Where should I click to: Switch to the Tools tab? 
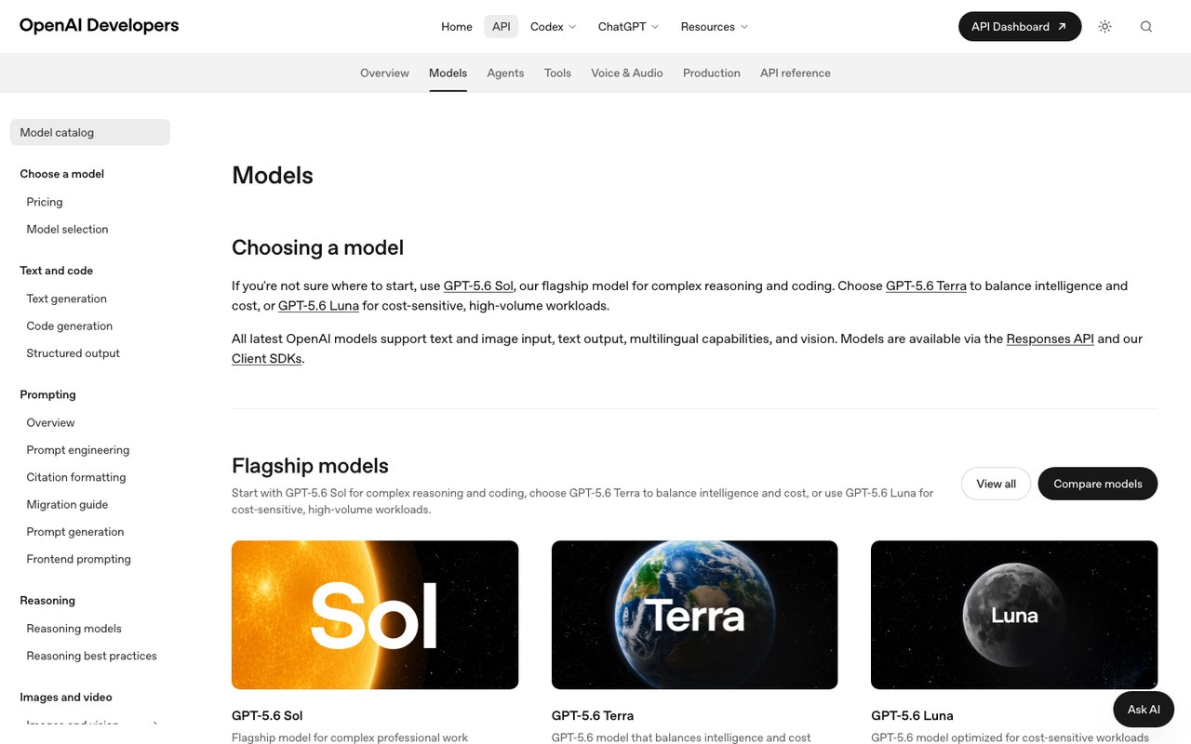pos(557,73)
